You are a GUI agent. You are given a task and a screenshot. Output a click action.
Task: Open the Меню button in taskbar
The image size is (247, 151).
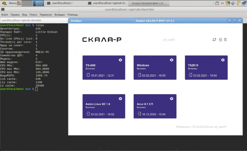11,3
